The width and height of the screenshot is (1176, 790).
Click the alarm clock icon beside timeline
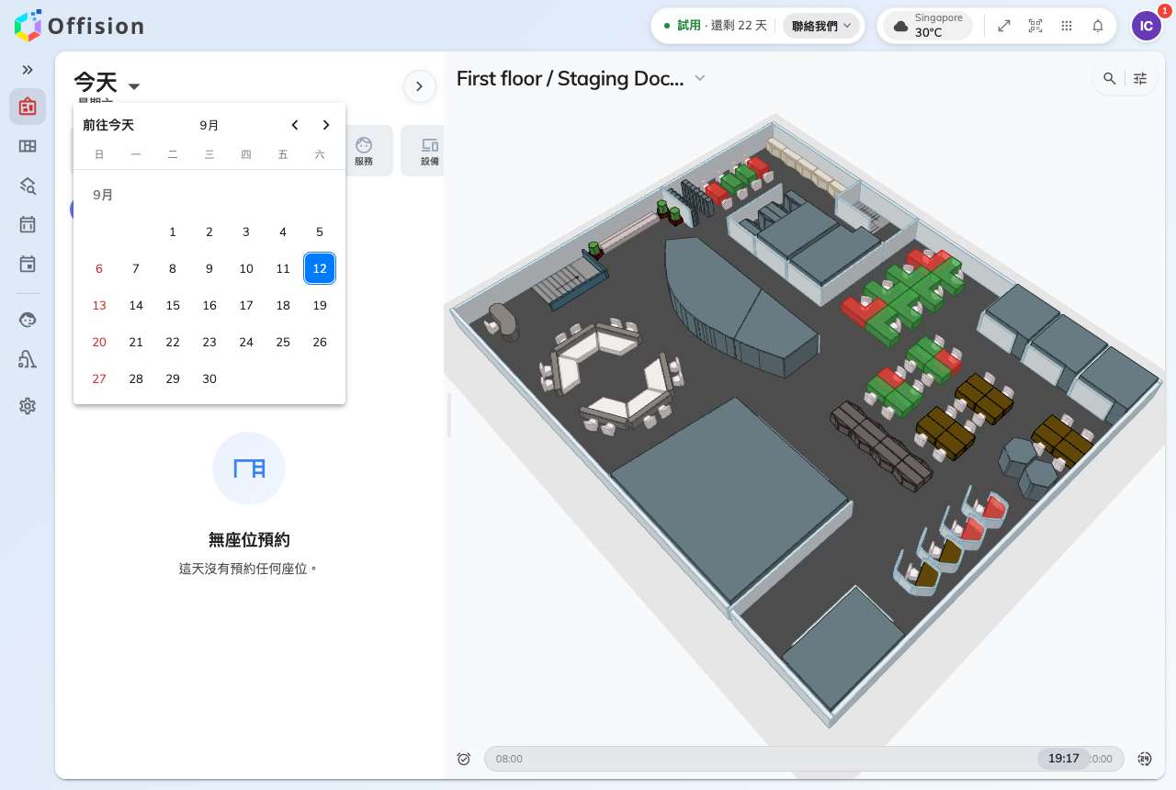[x=464, y=759]
